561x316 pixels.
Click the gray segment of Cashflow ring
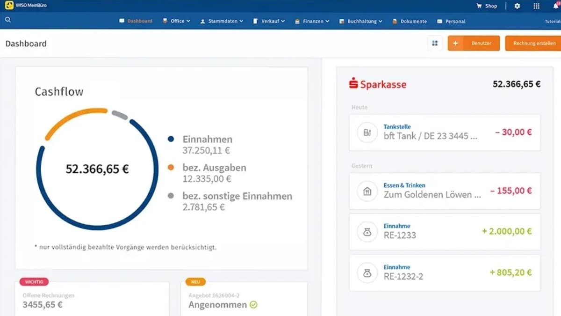120,115
